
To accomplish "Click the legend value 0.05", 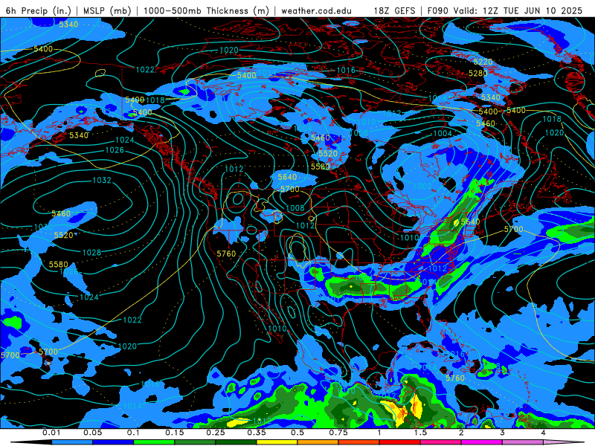I will pyautogui.click(x=92, y=433).
